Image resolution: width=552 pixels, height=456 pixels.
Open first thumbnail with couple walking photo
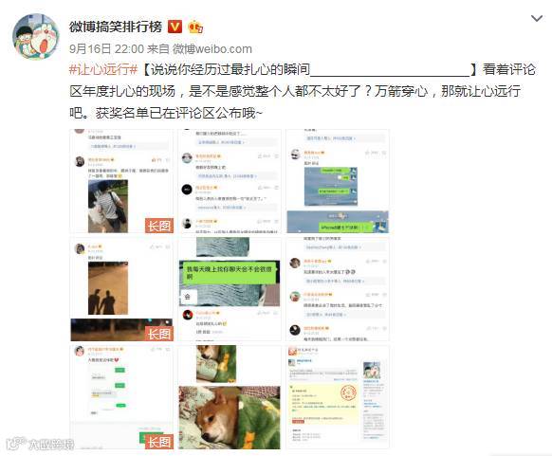click(x=121, y=181)
